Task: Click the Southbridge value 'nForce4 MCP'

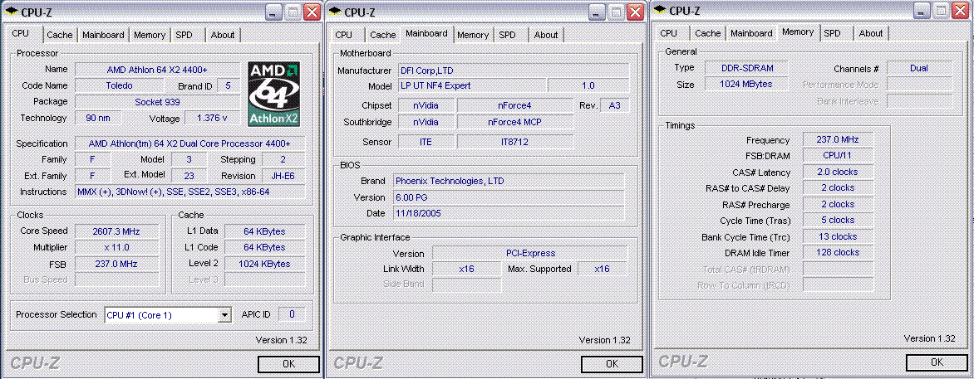Action: pyautogui.click(x=515, y=122)
